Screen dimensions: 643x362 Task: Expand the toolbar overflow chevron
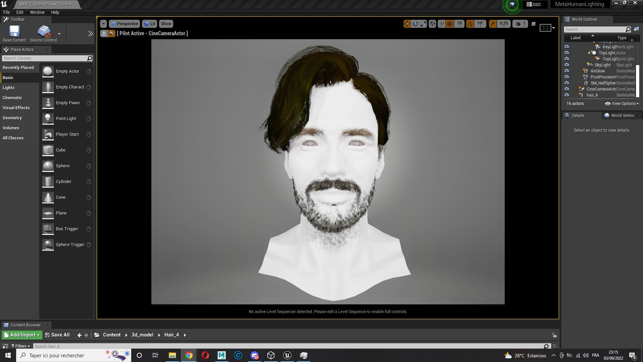90,34
